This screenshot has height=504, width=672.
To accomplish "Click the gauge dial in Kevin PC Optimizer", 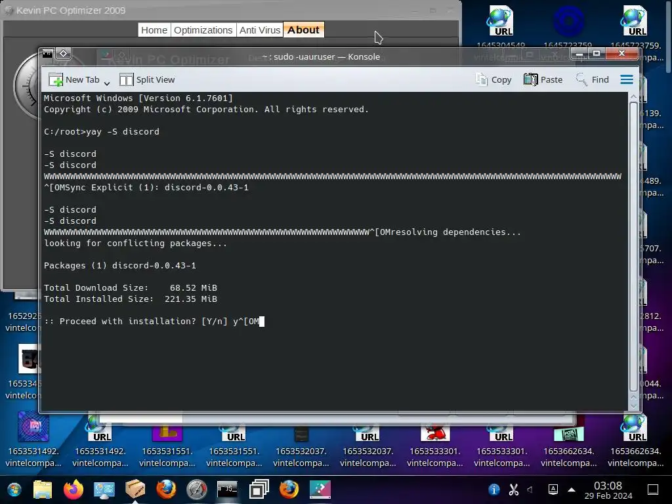I will click(26, 86).
